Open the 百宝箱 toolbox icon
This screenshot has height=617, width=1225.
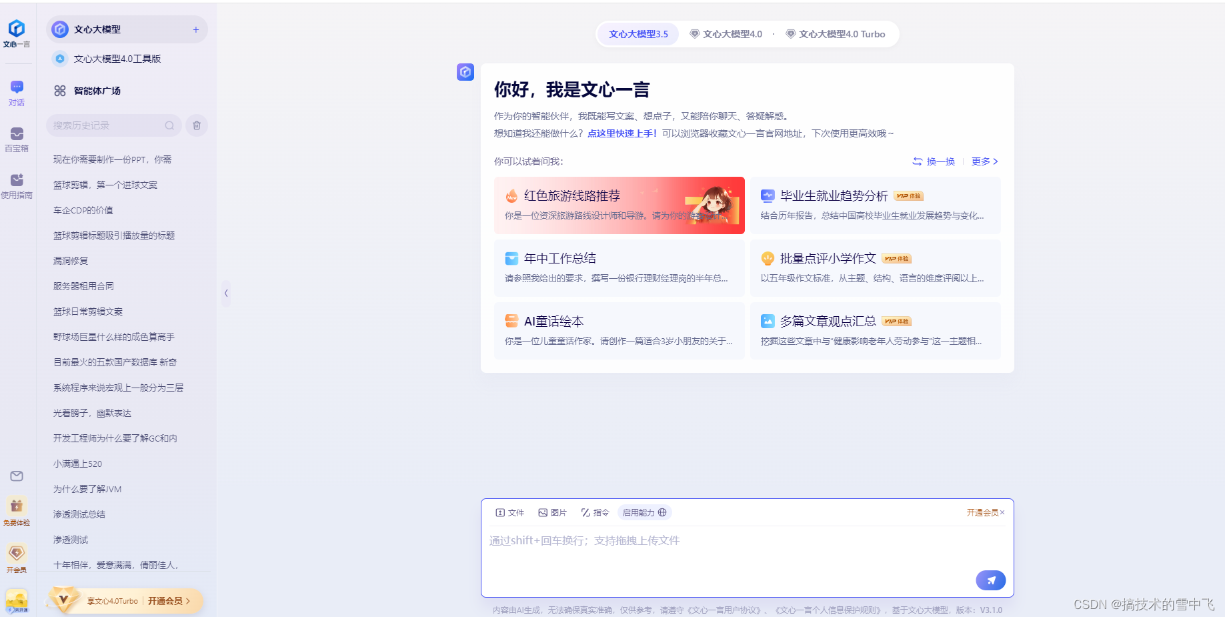coord(17,133)
